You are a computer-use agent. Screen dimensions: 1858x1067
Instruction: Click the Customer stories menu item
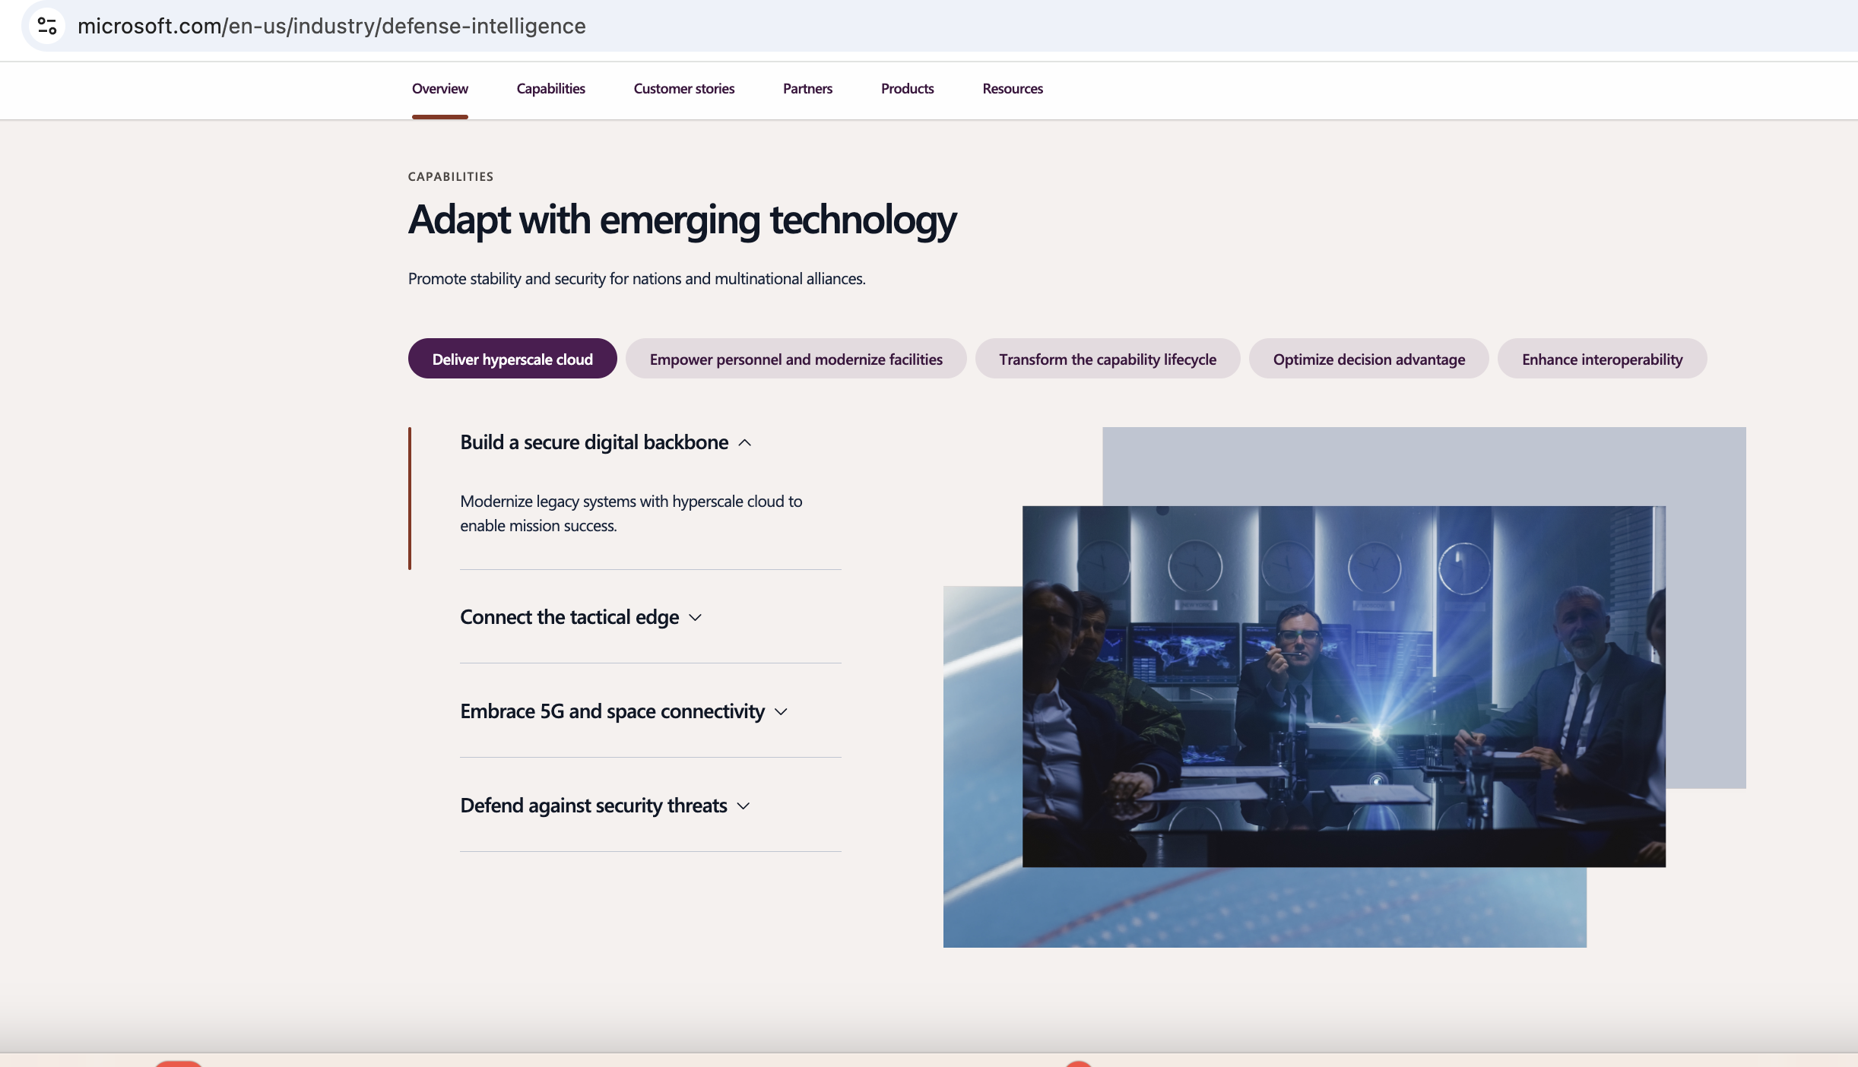[684, 87]
